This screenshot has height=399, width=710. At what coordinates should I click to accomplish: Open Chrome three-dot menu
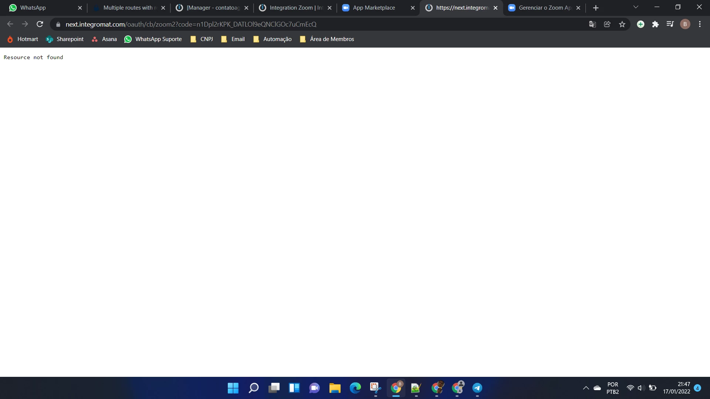[x=700, y=24]
